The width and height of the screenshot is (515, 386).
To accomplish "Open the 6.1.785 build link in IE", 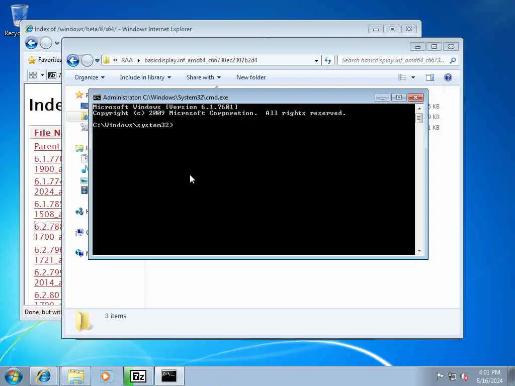I will (x=48, y=209).
